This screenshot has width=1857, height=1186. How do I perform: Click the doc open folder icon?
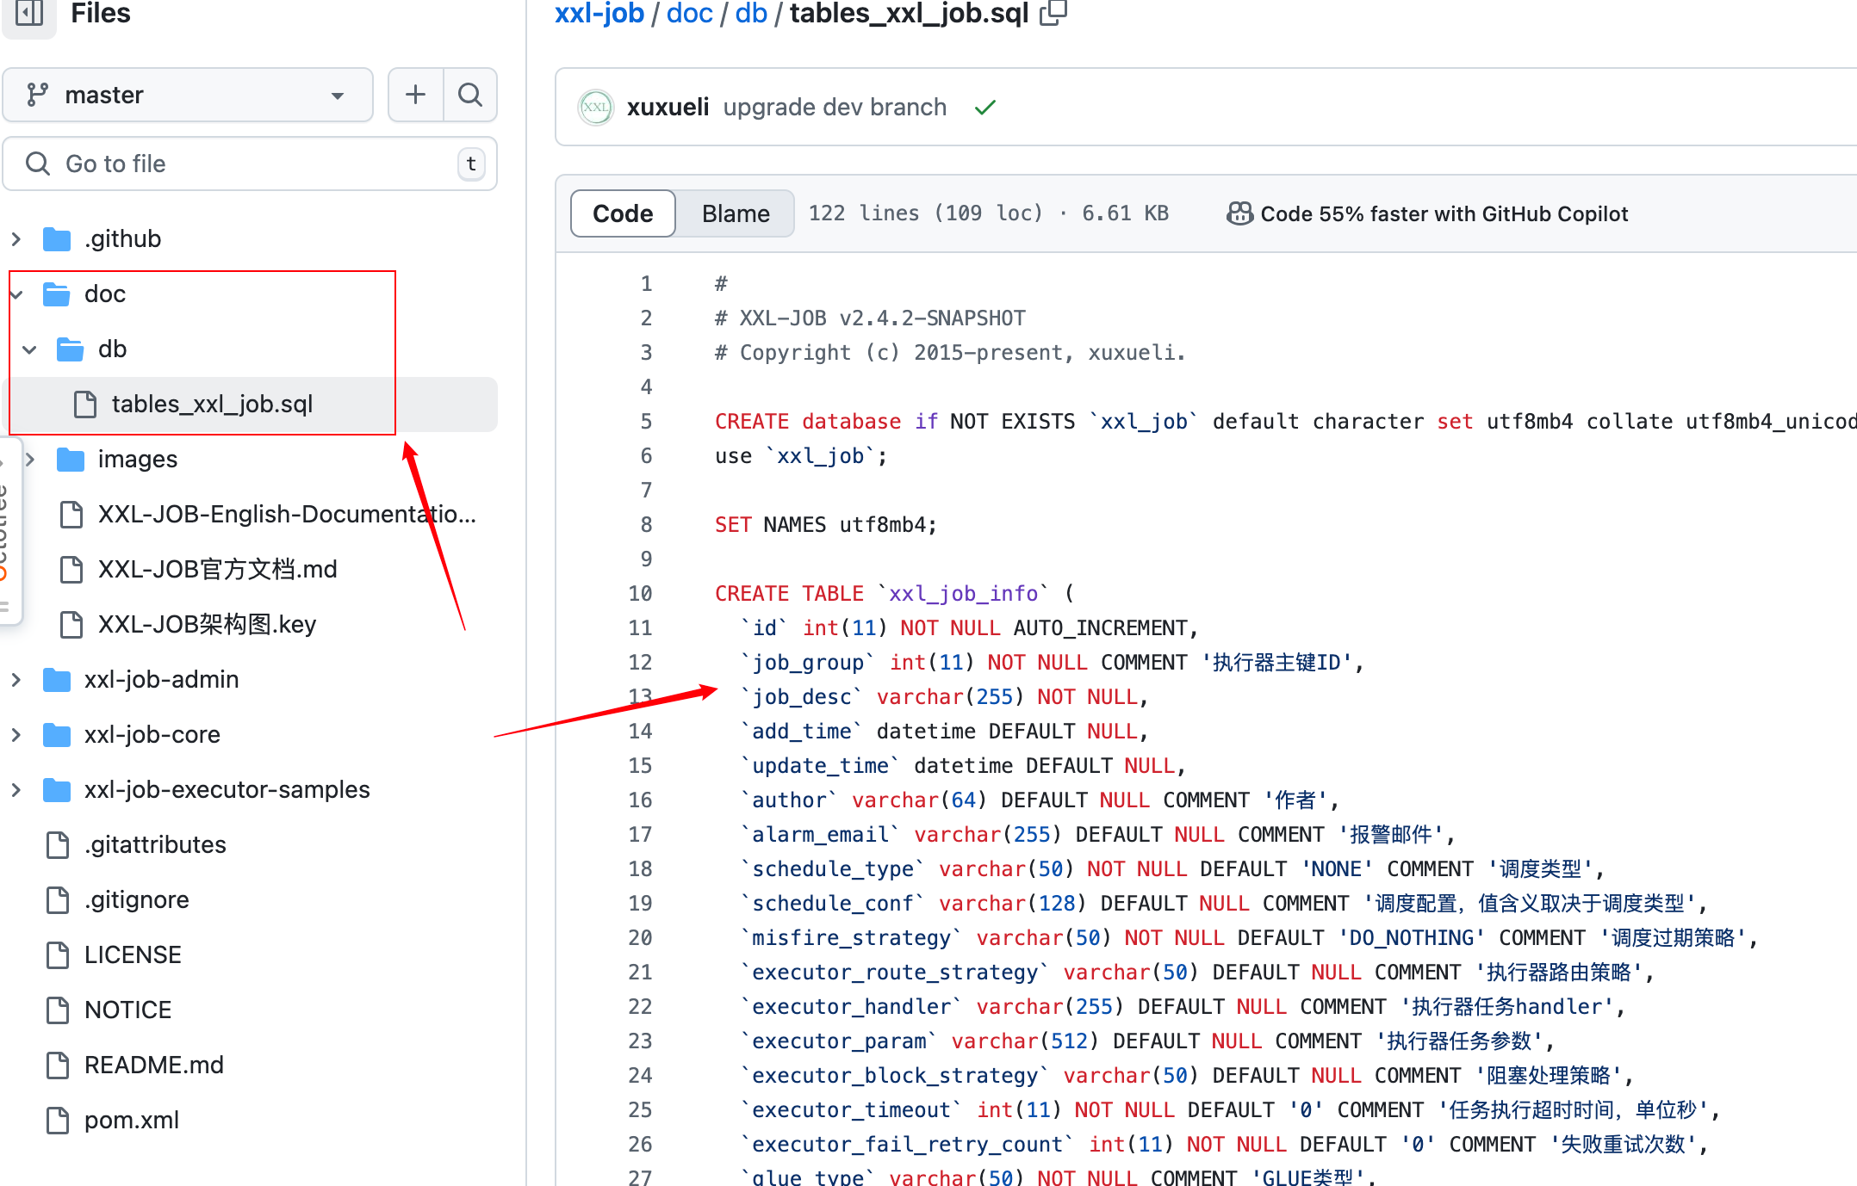[x=57, y=294]
